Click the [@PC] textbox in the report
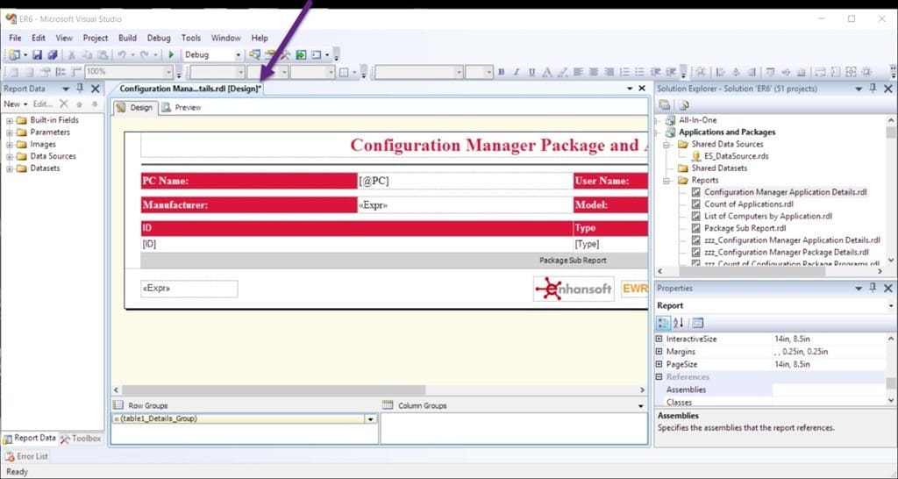898x479 pixels. click(x=465, y=181)
